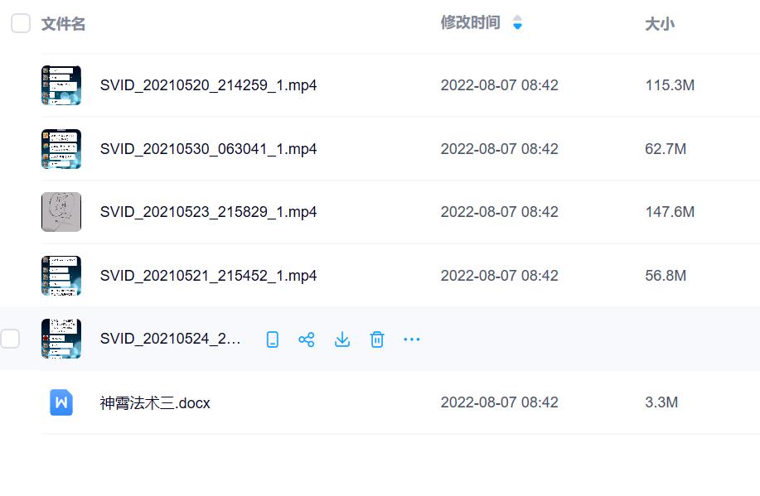Open SVID_20210520_214259_1.mp4 file name
The width and height of the screenshot is (760, 496).
pyautogui.click(x=208, y=85)
